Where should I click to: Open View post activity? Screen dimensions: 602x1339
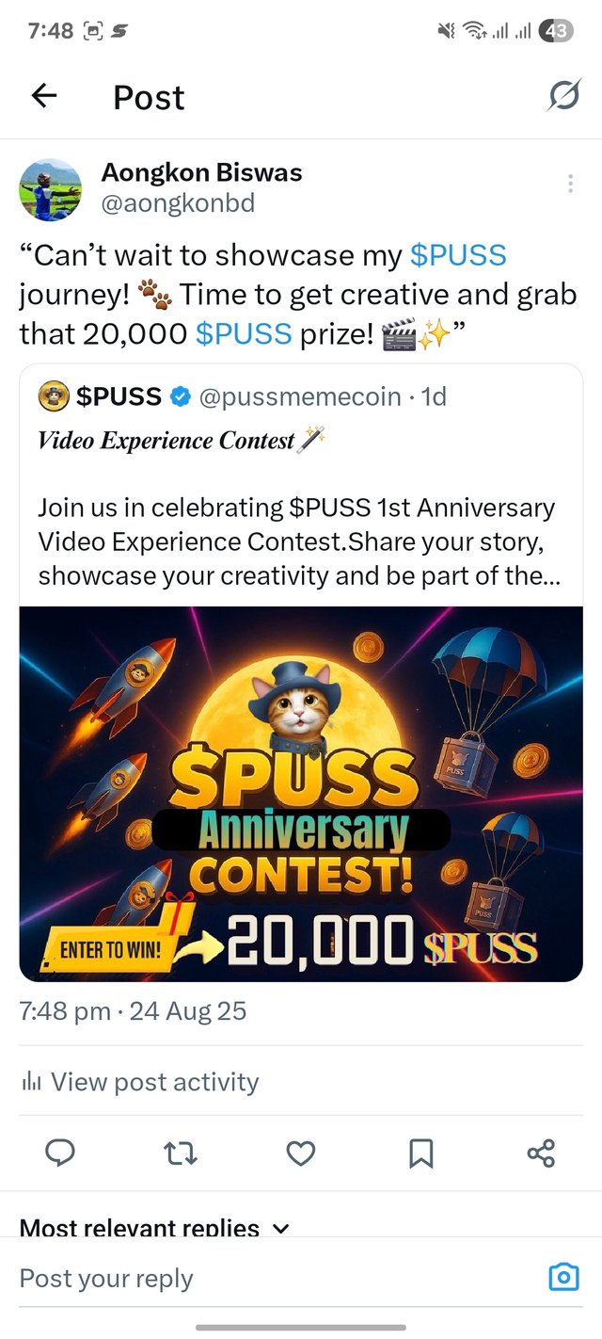(x=154, y=1082)
